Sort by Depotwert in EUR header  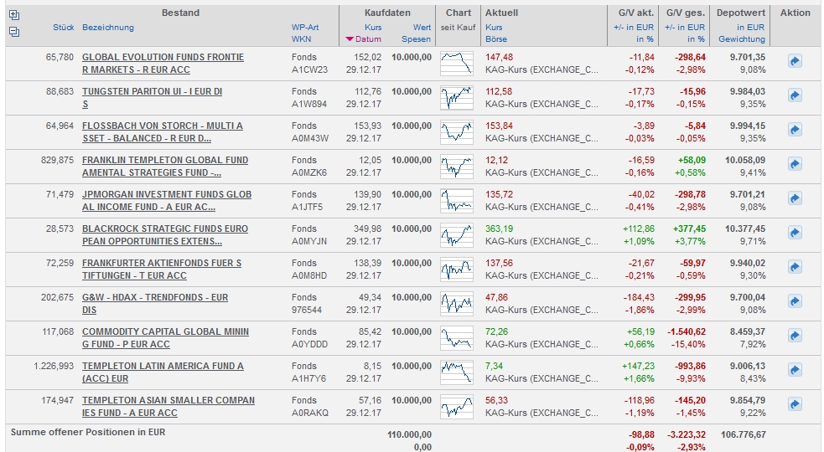[750, 28]
